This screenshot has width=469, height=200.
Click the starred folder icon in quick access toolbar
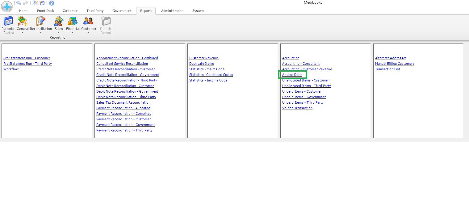(x=42, y=3)
